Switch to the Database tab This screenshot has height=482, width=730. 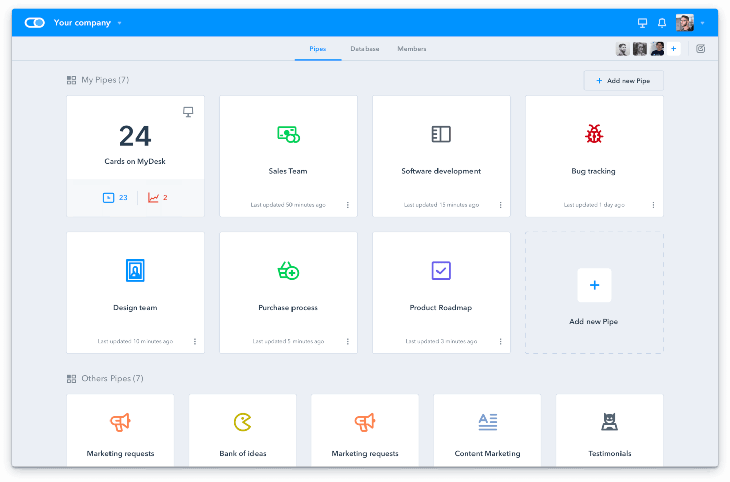(364, 49)
